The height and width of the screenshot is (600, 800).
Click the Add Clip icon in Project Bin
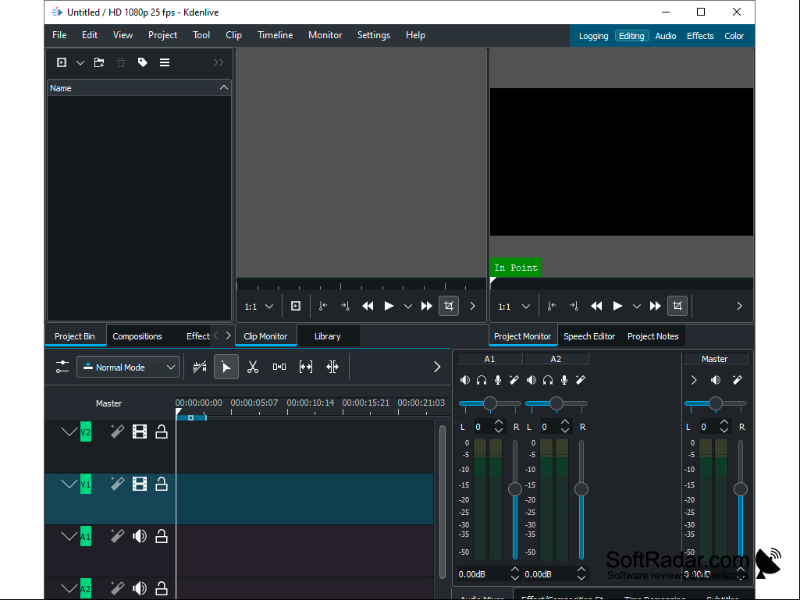62,62
